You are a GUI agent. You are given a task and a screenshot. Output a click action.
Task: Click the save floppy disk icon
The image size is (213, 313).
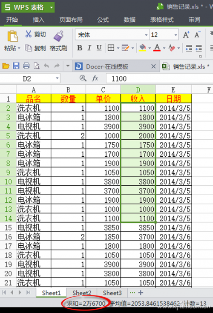point(16,66)
